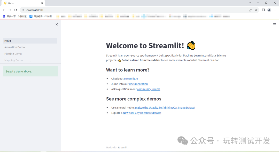This screenshot has height=152, width=279.
Task: Minimize the browser window
Action: point(258,3)
